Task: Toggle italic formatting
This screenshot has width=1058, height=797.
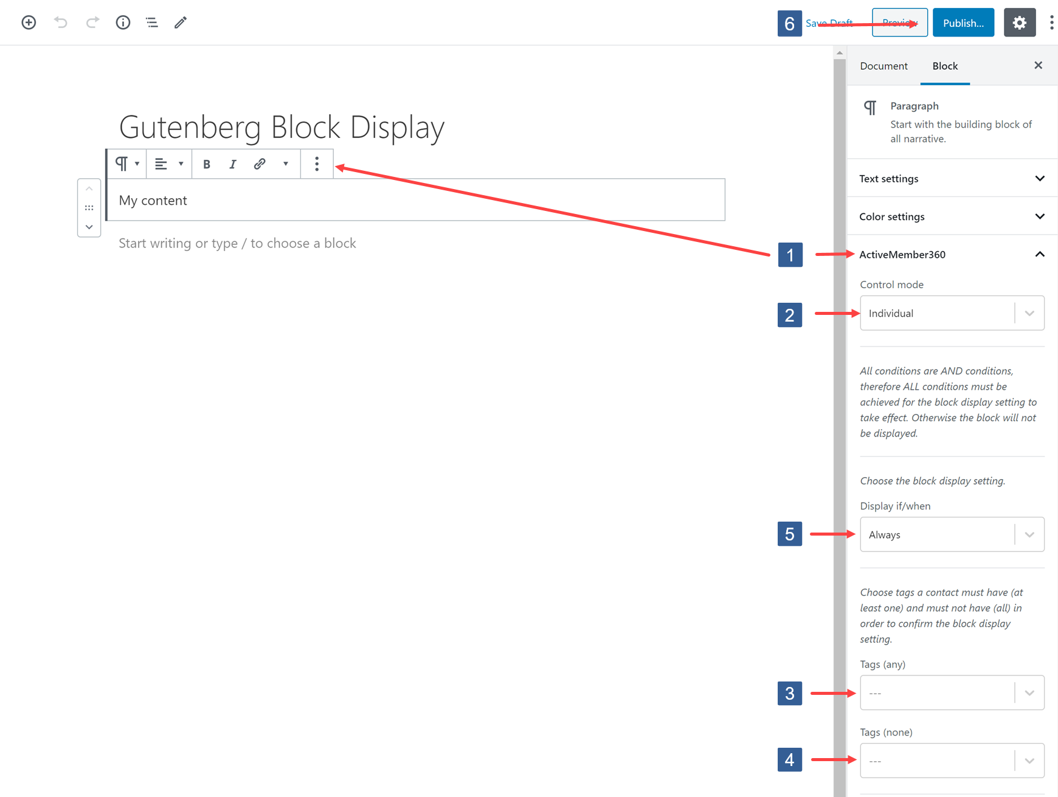Action: [x=233, y=164]
